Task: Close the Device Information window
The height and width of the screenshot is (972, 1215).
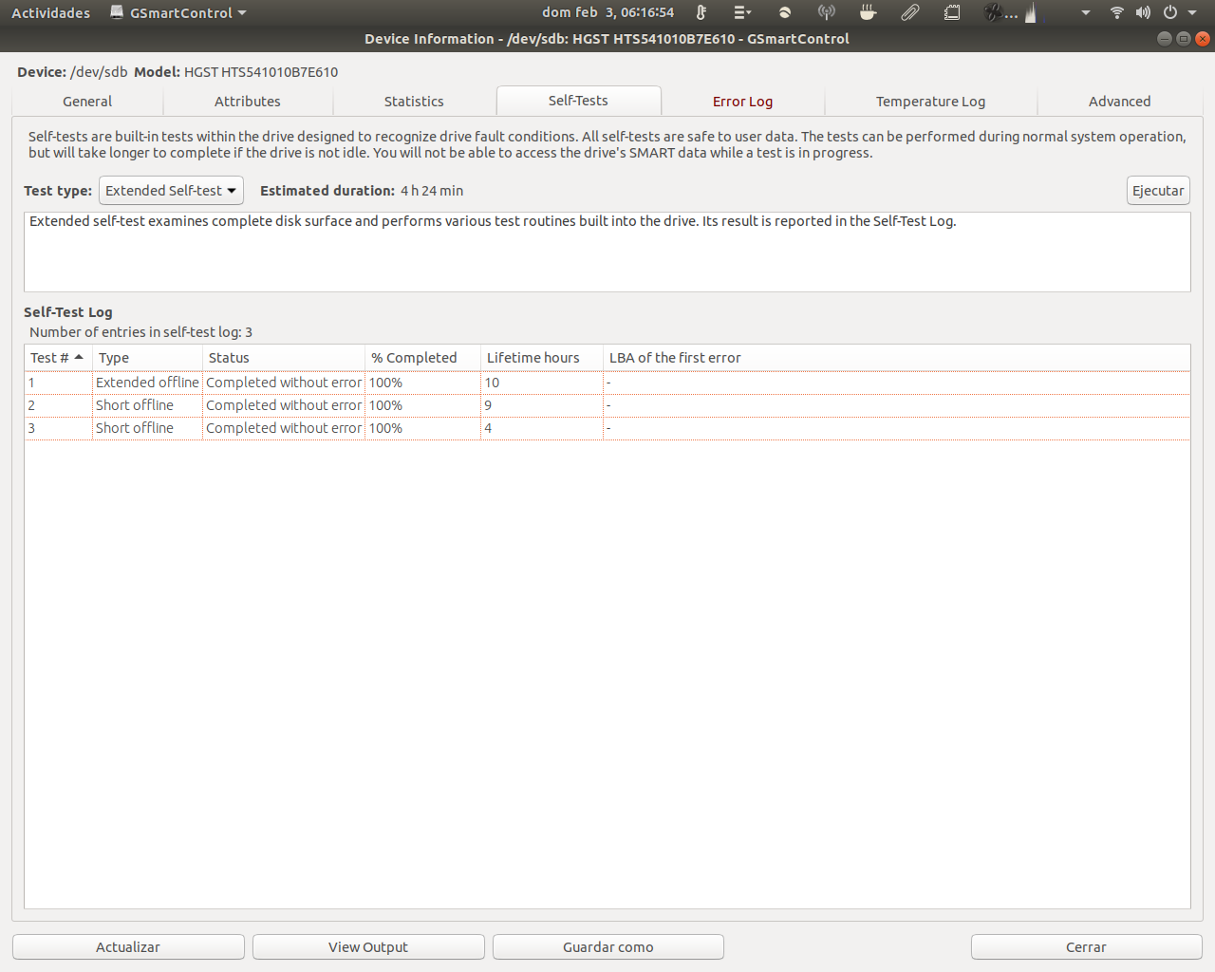Action: [1203, 39]
